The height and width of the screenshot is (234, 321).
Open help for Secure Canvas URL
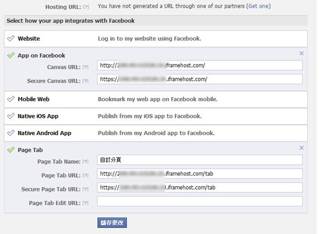pyautogui.click(x=86, y=81)
